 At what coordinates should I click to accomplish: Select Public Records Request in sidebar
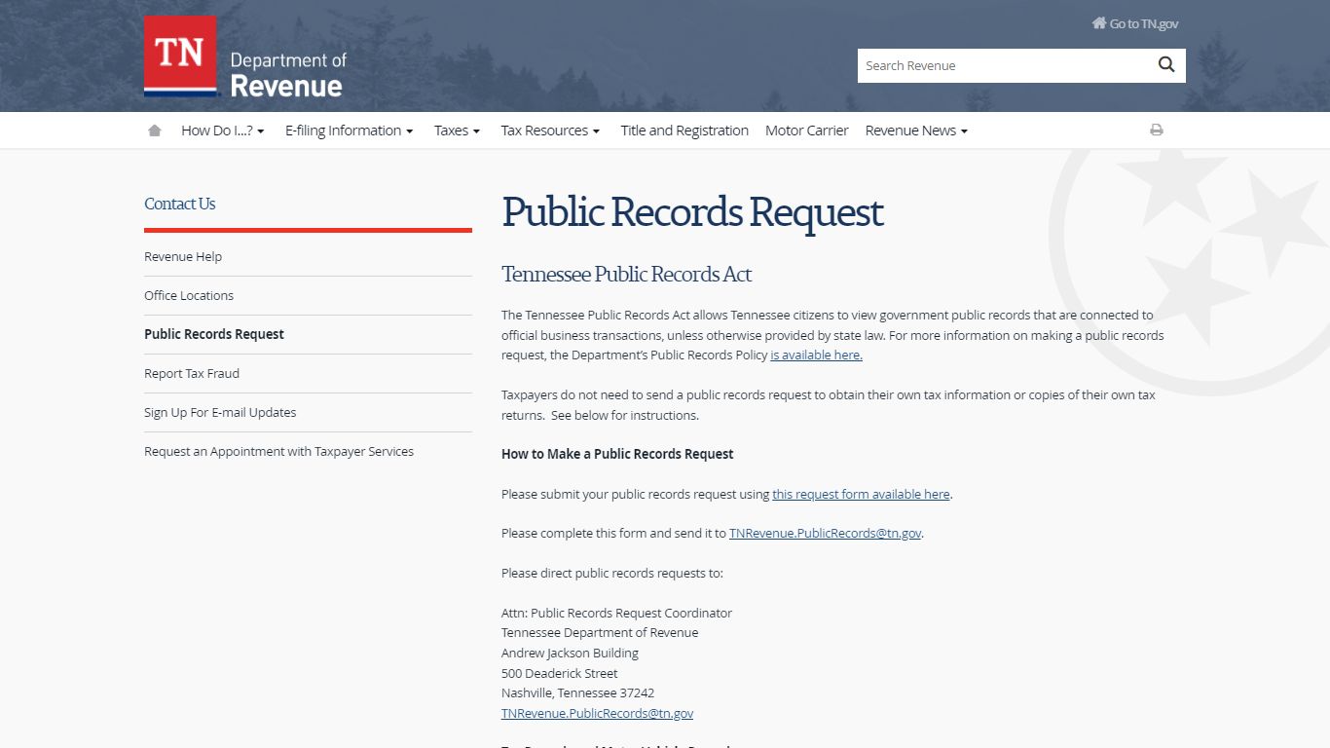click(x=214, y=334)
